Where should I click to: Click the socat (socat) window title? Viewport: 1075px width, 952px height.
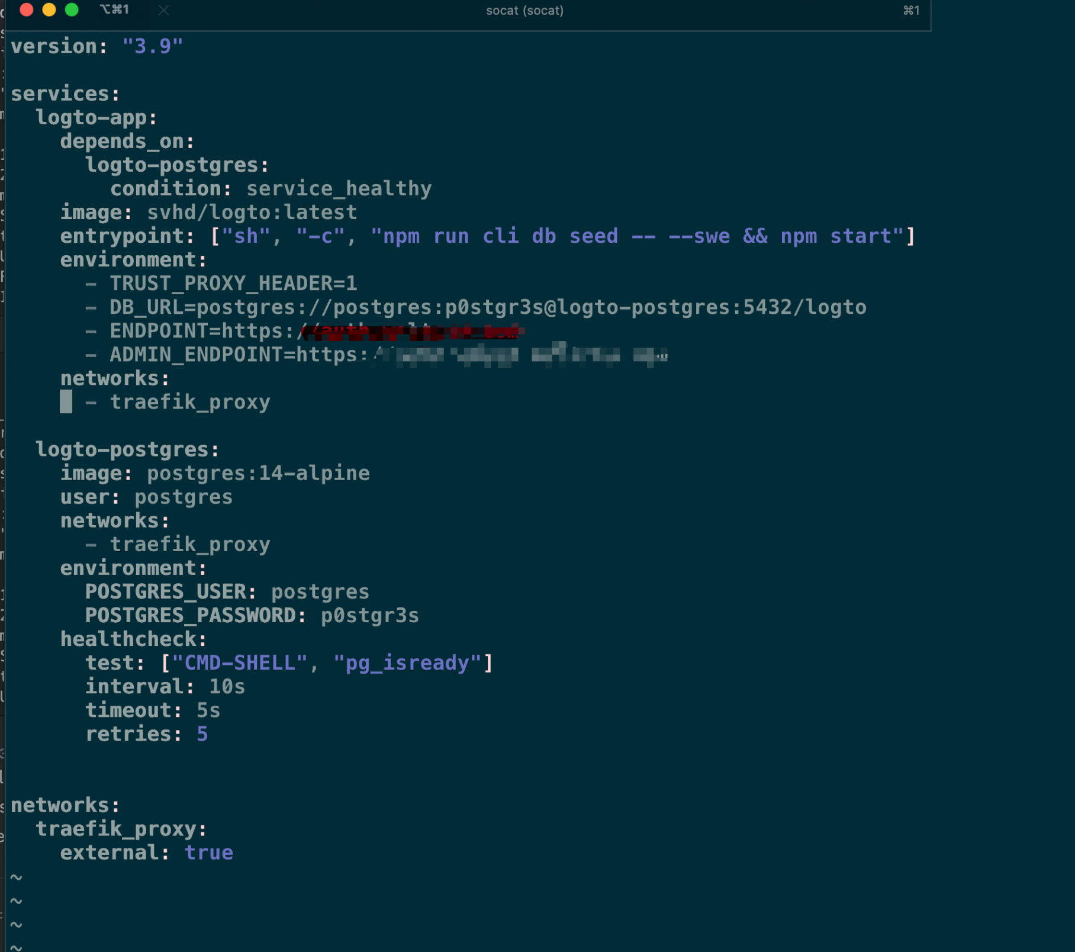524,11
